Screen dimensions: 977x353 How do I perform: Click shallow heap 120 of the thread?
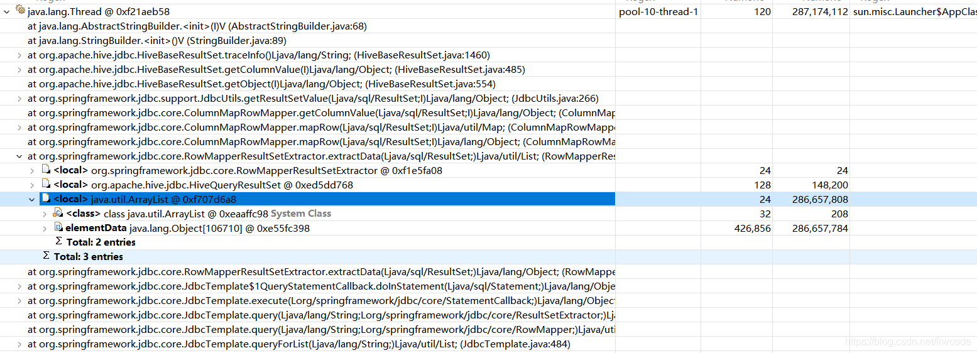tap(763, 11)
